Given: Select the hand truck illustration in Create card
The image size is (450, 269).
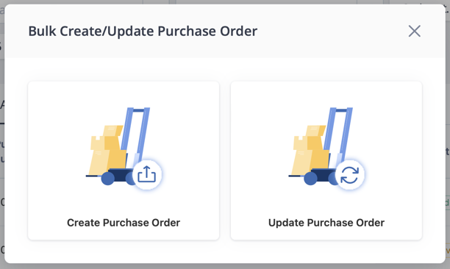Looking at the screenshot, I should [x=124, y=148].
